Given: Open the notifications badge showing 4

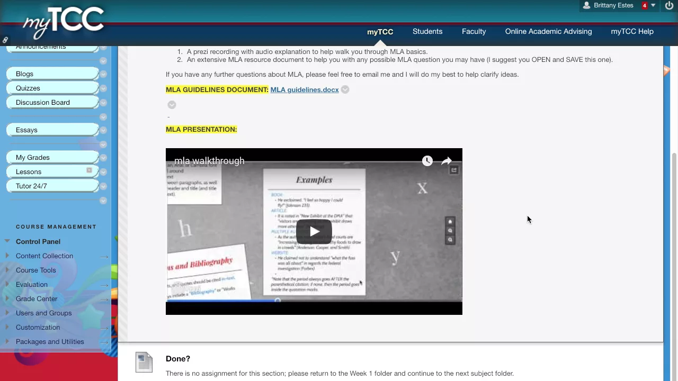Looking at the screenshot, I should 645,5.
